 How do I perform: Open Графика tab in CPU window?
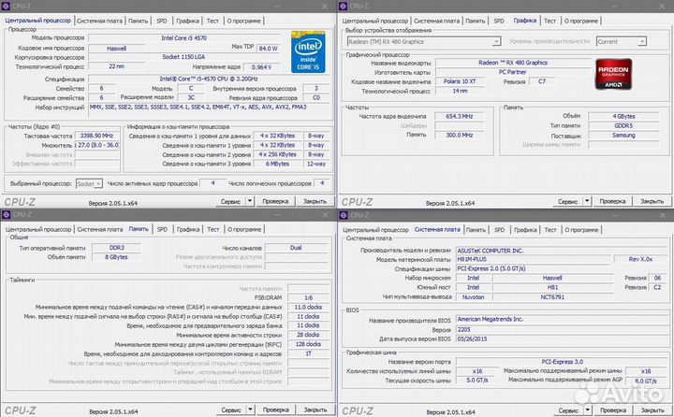(x=187, y=21)
